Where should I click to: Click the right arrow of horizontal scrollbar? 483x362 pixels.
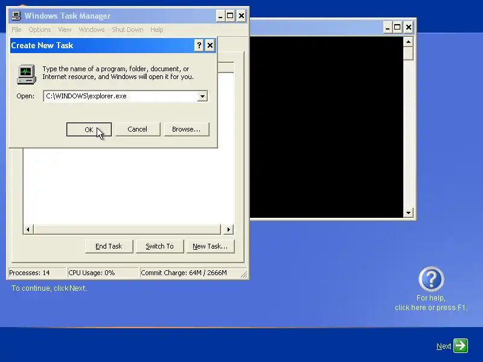(x=228, y=229)
